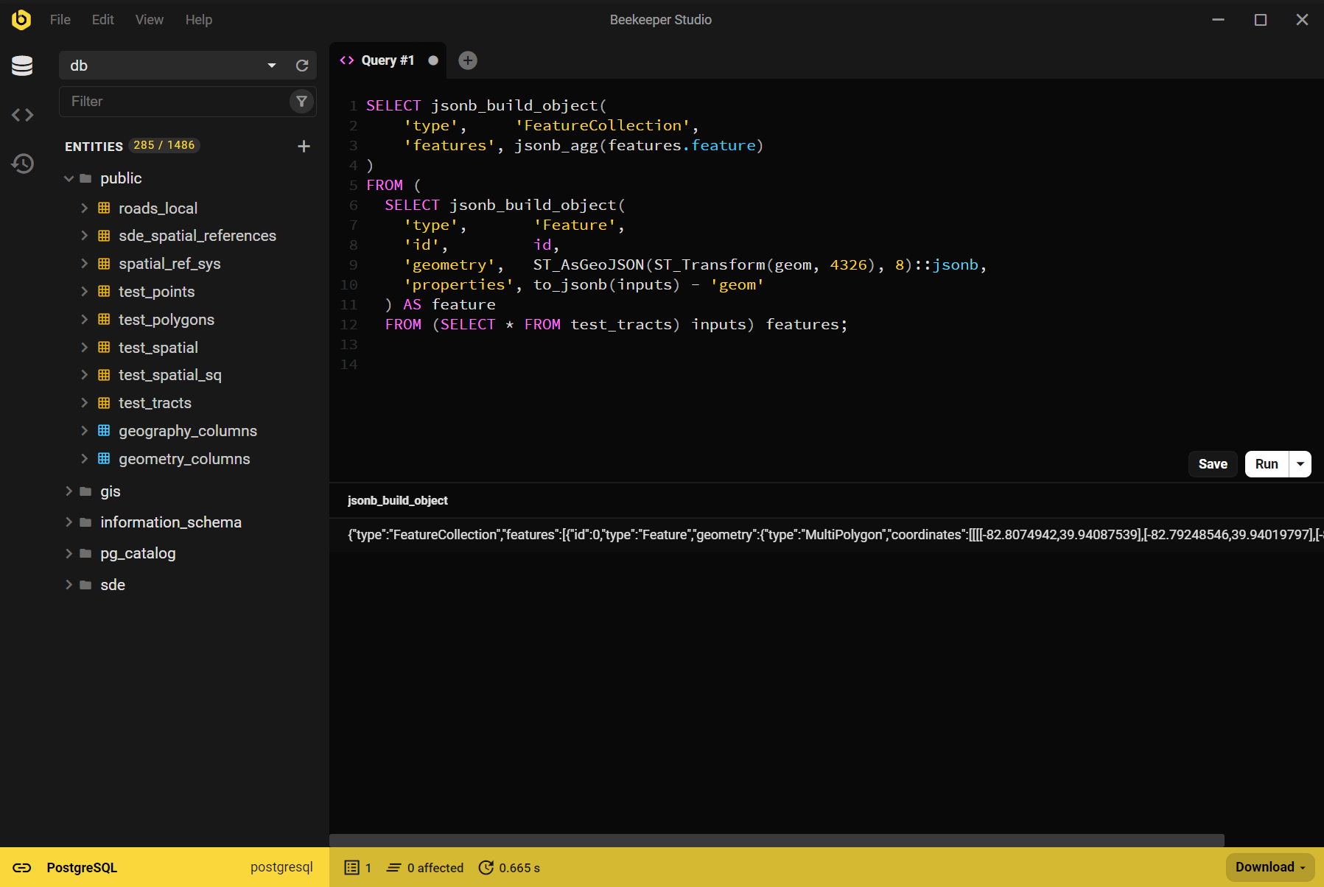
Task: Expand the pg_catalog schema
Action: 69,553
